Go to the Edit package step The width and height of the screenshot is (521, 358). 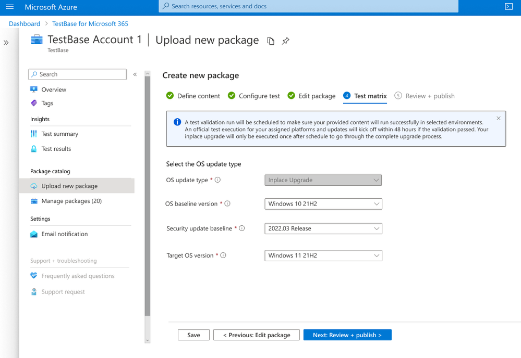tap(312, 96)
